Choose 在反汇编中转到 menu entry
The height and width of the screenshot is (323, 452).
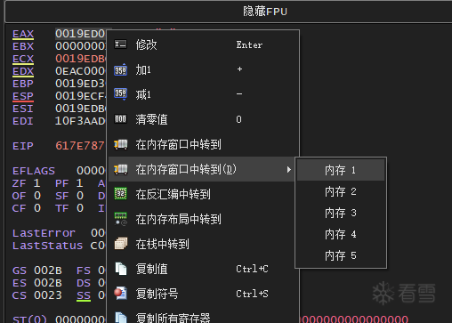click(203, 194)
